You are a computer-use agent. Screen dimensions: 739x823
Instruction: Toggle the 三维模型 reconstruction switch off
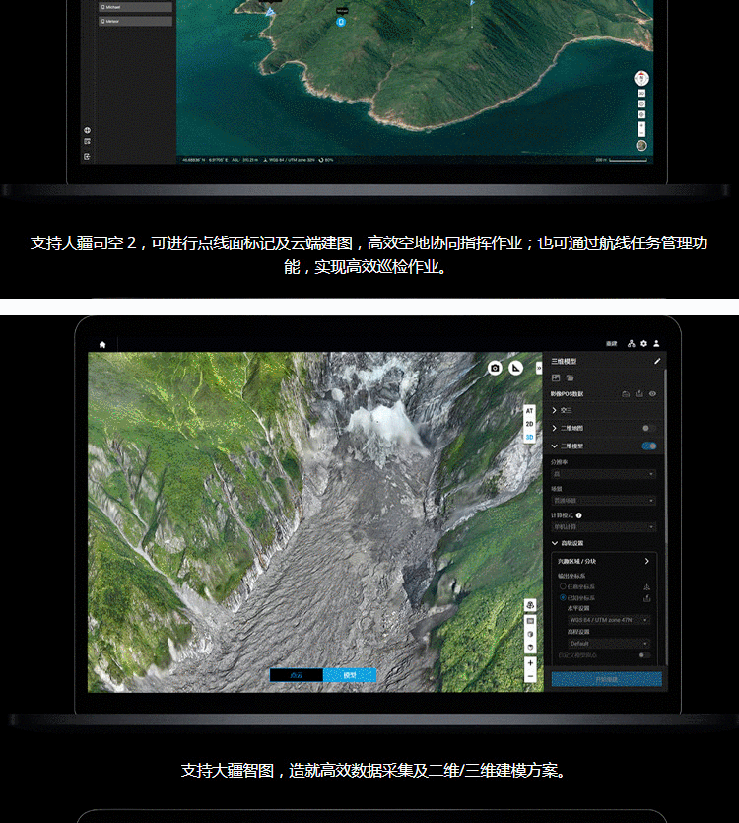(x=648, y=446)
